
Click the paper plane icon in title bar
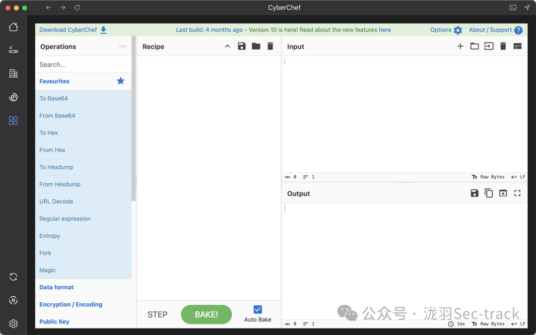click(x=527, y=7)
